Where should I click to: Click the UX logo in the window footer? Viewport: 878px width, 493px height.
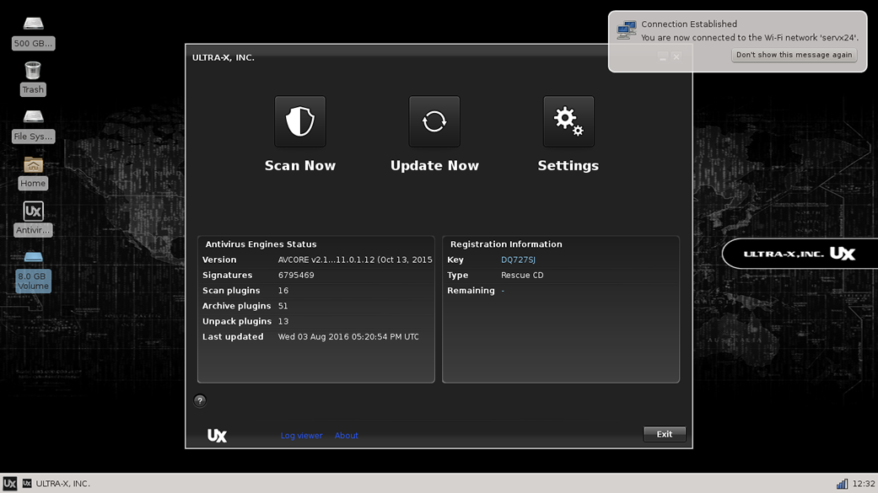[x=217, y=436]
